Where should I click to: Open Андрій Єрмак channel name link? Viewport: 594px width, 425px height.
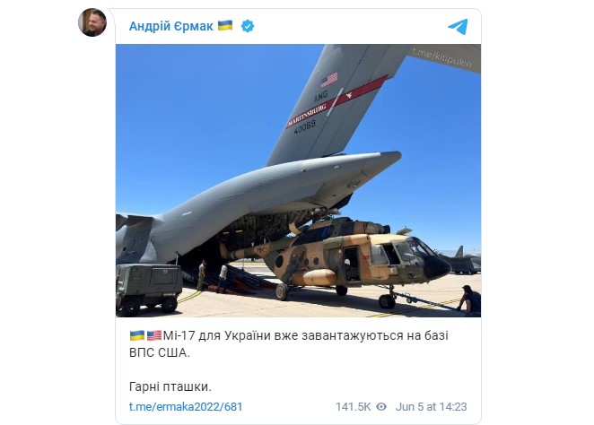170,26
